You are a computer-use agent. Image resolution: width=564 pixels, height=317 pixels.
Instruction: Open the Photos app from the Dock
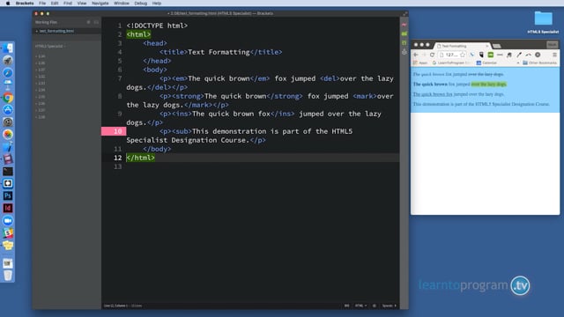point(8,134)
